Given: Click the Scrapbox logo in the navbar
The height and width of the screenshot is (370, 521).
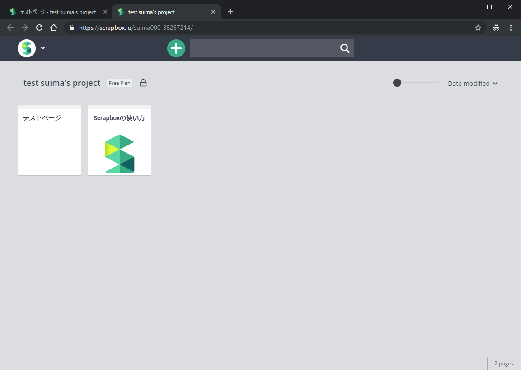Looking at the screenshot, I should point(27,48).
